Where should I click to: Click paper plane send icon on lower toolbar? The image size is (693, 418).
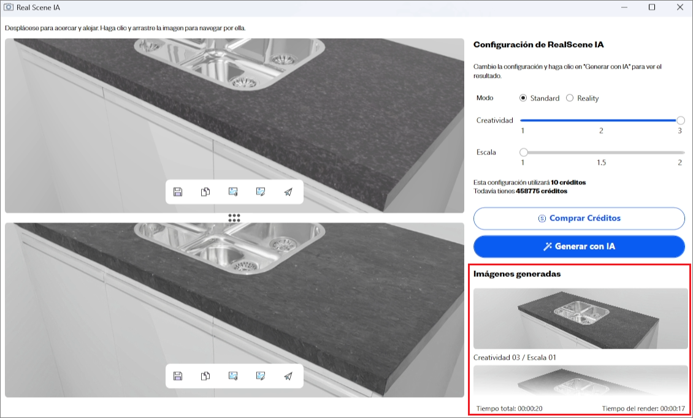(x=288, y=376)
